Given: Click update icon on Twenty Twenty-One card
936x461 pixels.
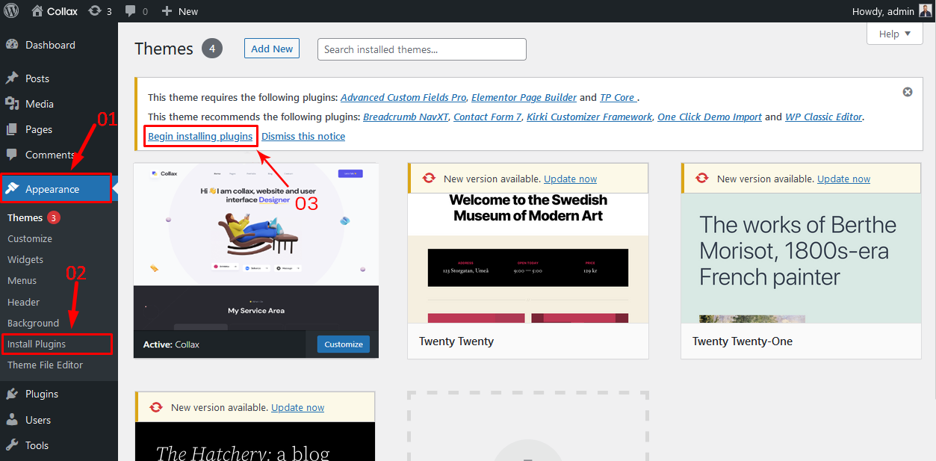Looking at the screenshot, I should [x=702, y=179].
